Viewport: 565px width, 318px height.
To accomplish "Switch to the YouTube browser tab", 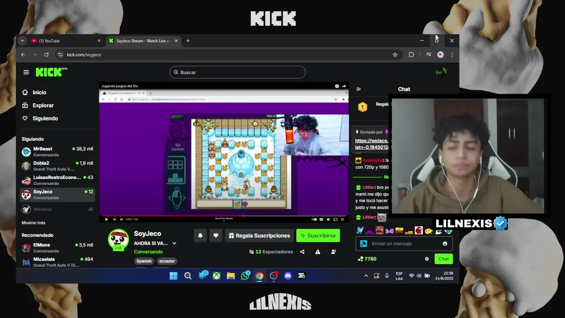I will pos(66,41).
